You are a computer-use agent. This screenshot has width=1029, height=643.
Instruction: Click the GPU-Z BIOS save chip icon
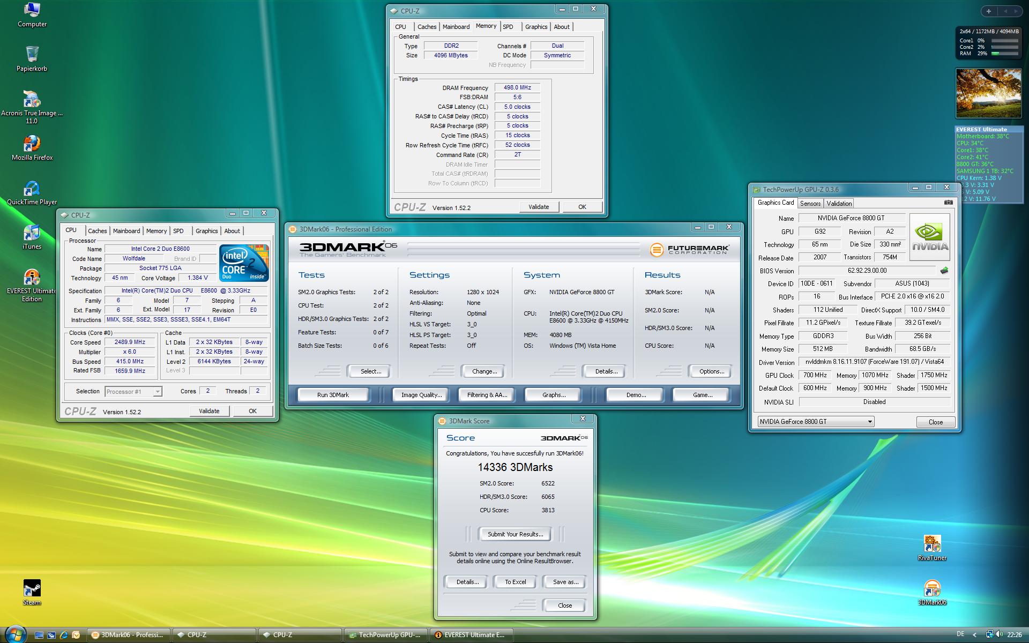tap(944, 271)
